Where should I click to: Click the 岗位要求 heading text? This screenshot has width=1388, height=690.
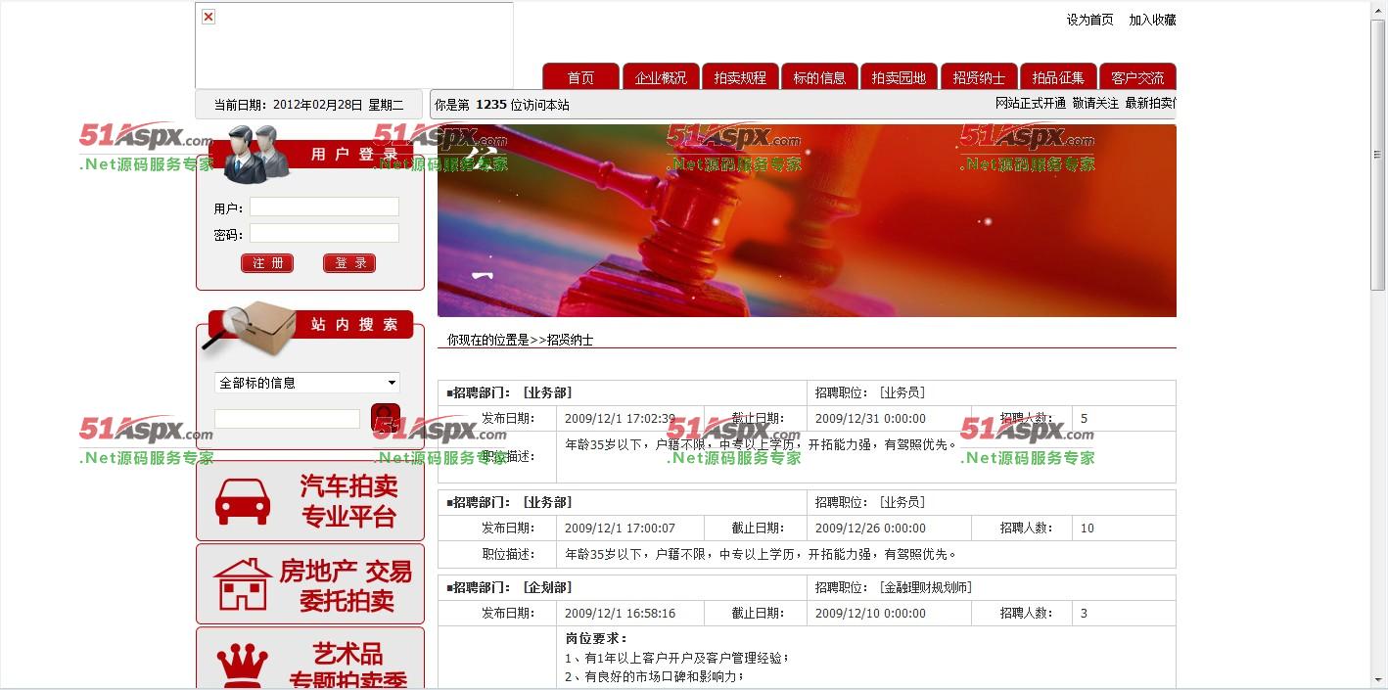point(596,638)
